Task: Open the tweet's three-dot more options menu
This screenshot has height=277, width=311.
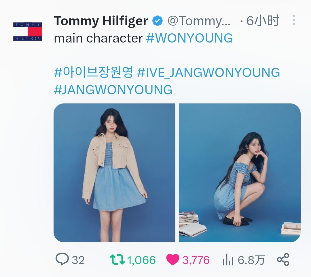Action: tap(294, 20)
